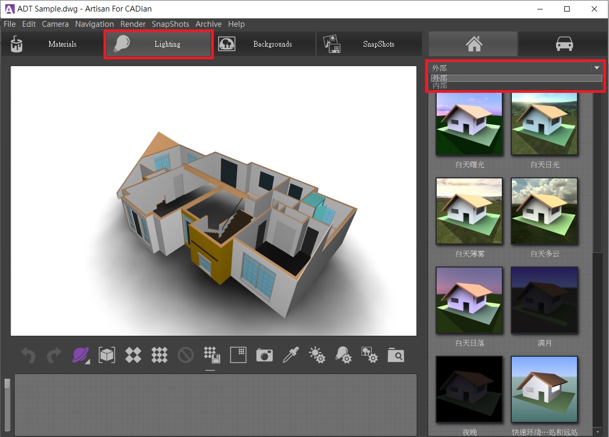Click the camera snapshot icon

point(264,355)
